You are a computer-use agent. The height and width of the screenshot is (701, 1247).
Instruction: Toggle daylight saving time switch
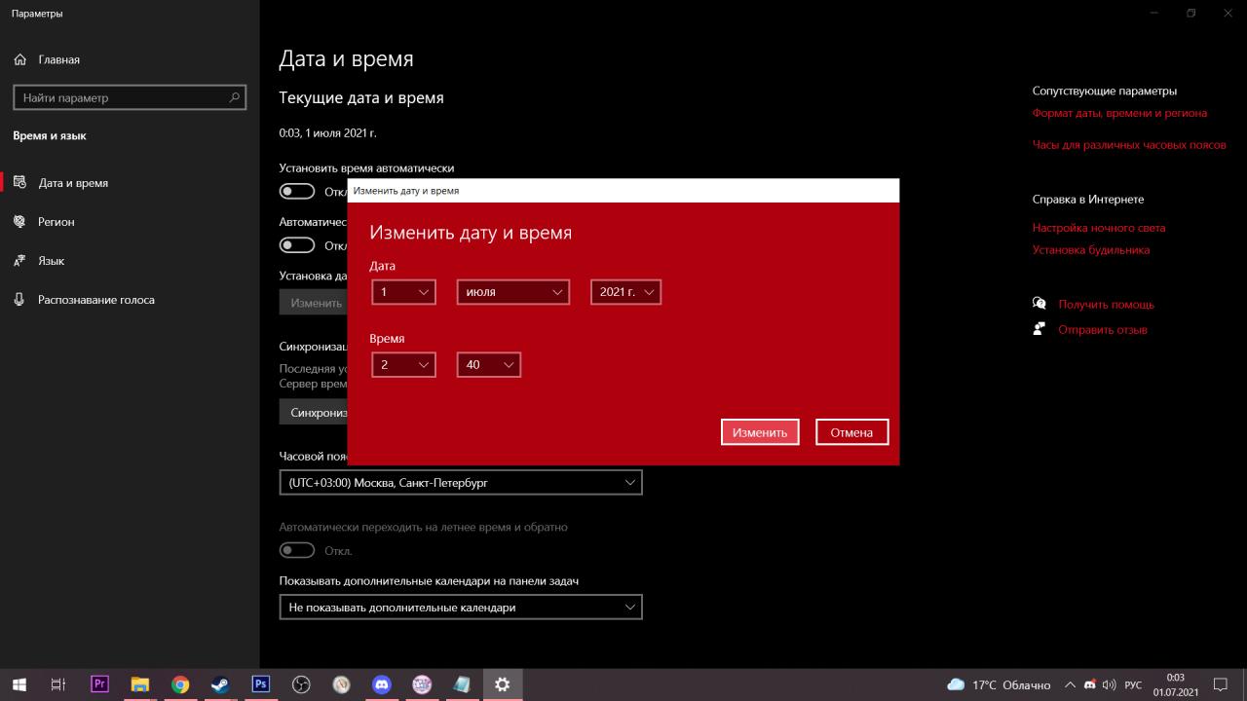pos(297,550)
